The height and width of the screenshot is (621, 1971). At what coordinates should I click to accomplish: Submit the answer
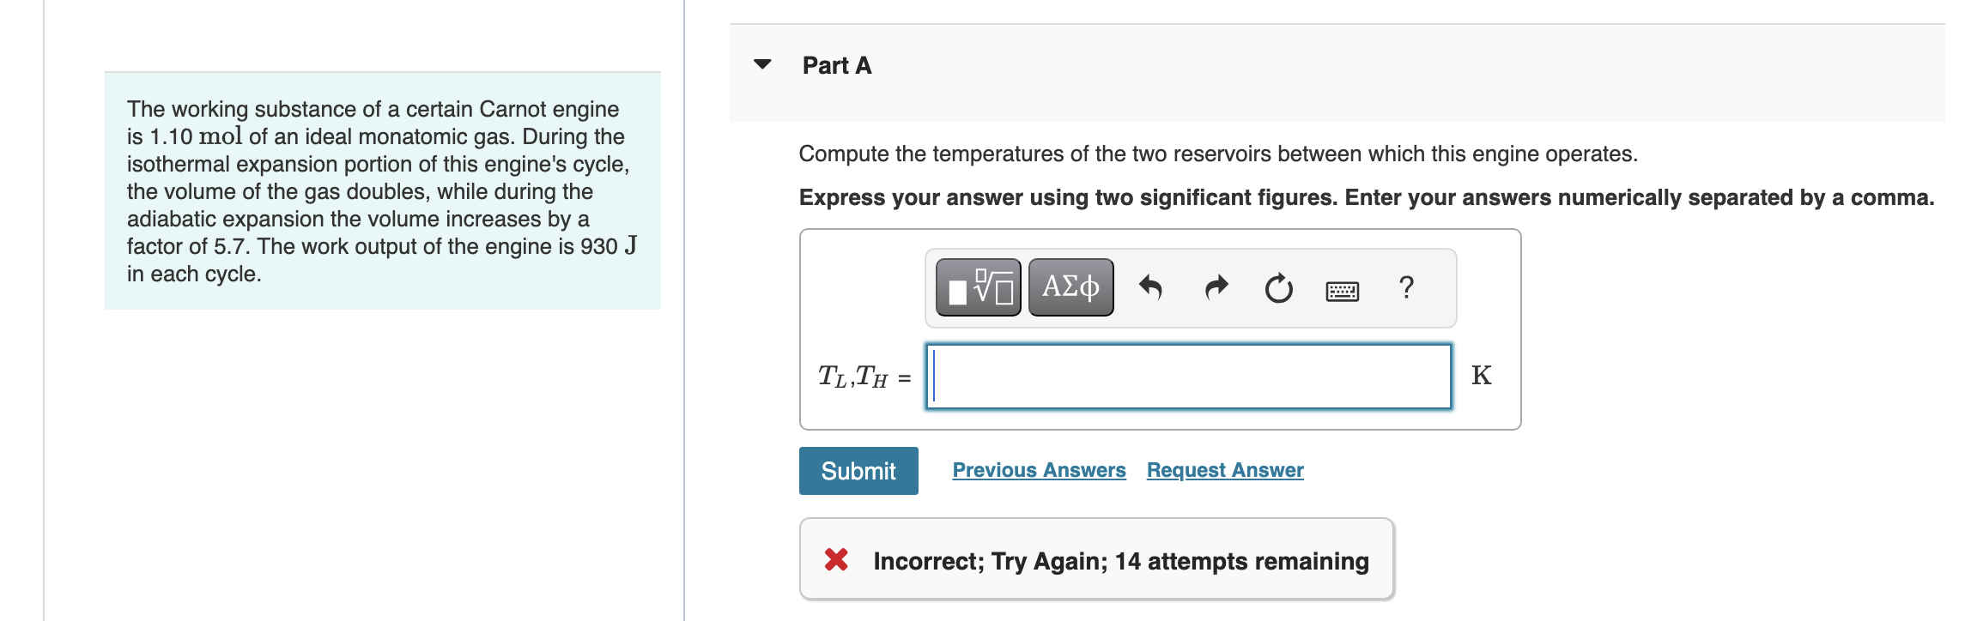pyautogui.click(x=858, y=471)
